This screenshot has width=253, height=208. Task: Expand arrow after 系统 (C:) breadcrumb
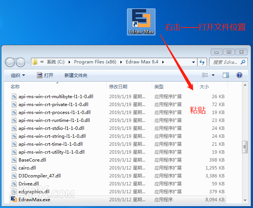click(69, 62)
